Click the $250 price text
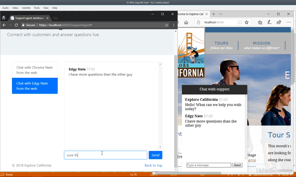The width and height of the screenshot is (296, 177). click(x=252, y=161)
